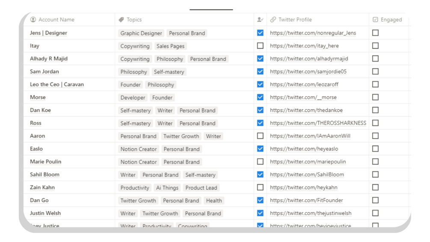The width and height of the screenshot is (430, 242).
Task: Click the person icon beside Account Name header
Action: pyautogui.click(x=33, y=19)
